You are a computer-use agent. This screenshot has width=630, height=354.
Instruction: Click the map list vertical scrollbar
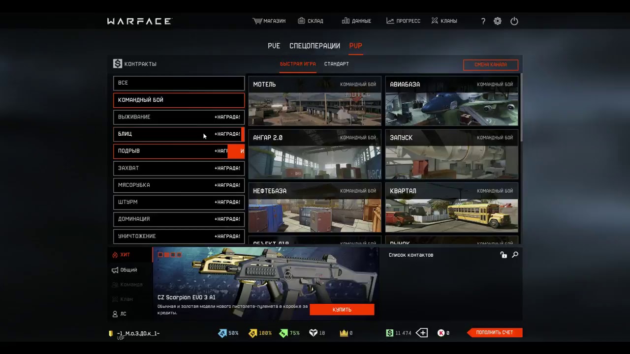(521, 108)
